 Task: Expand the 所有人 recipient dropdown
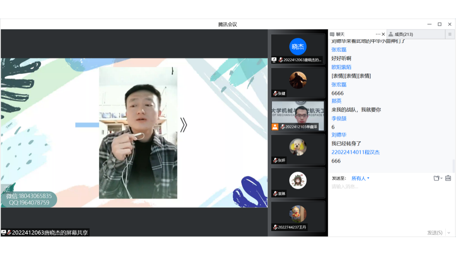pos(360,178)
